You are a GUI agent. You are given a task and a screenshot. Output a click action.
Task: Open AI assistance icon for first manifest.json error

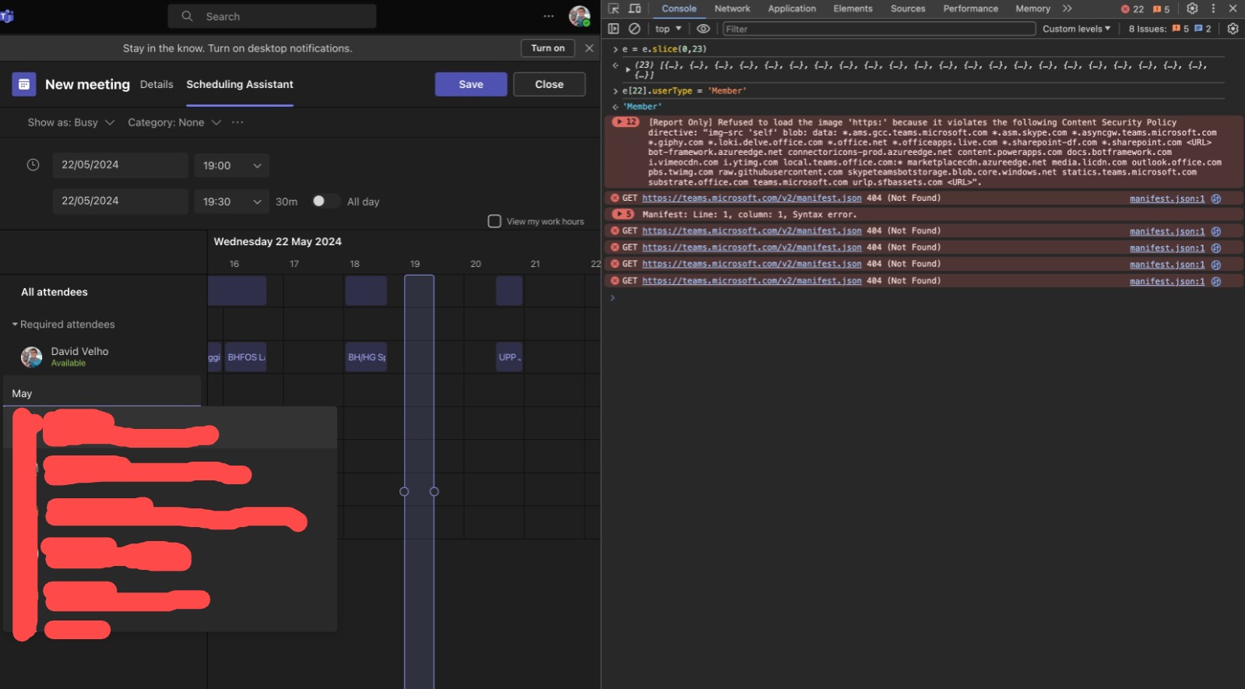(x=1216, y=199)
